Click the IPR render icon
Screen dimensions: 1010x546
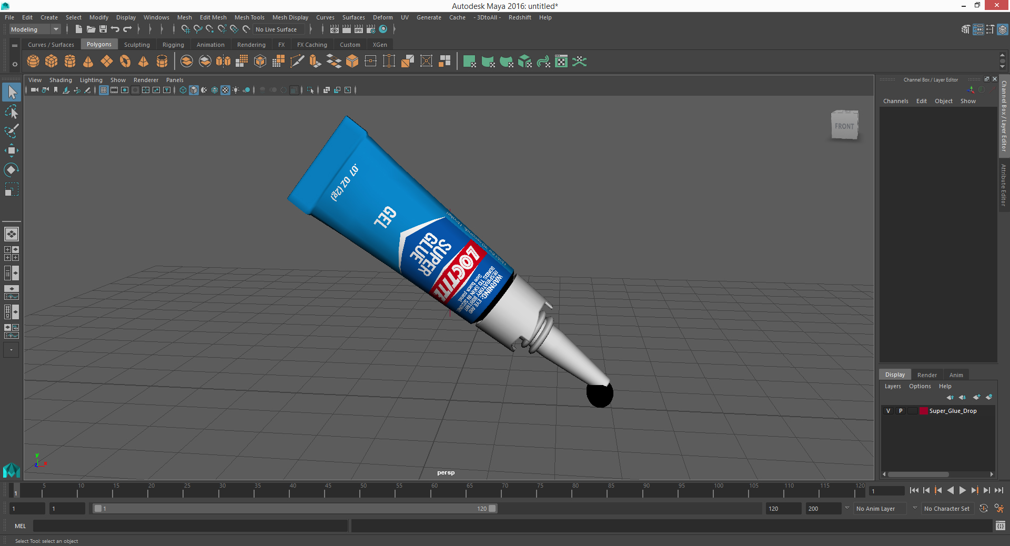pyautogui.click(x=359, y=29)
